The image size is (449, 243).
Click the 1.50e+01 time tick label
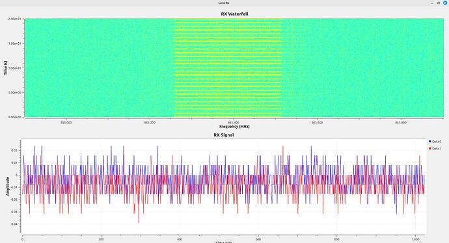15,44
